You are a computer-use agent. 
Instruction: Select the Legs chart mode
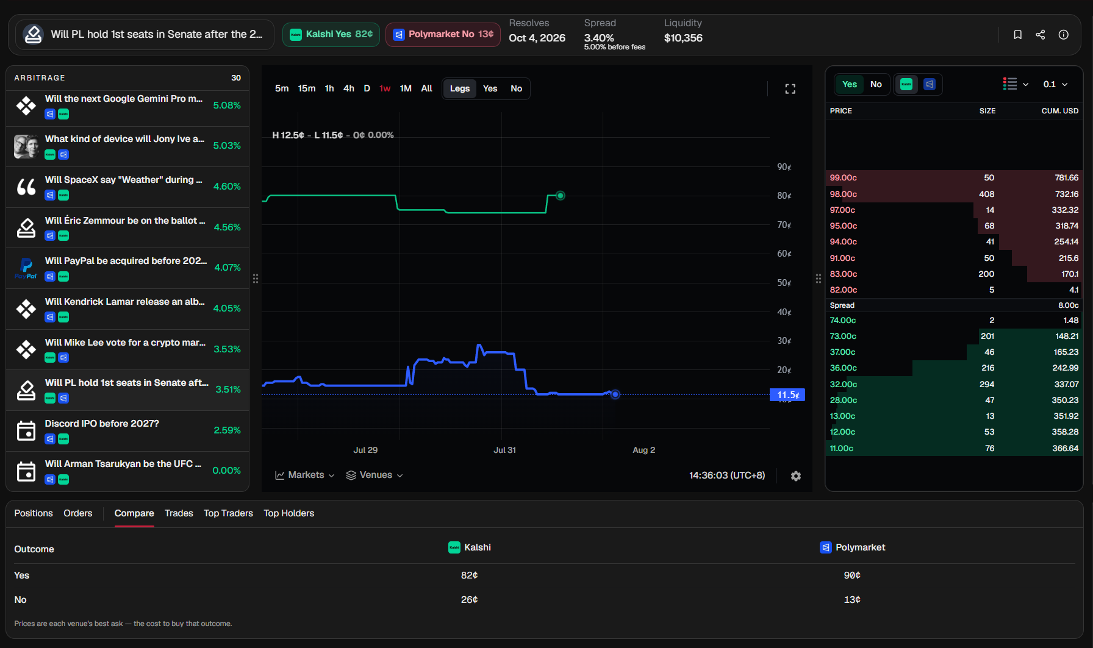tap(460, 88)
